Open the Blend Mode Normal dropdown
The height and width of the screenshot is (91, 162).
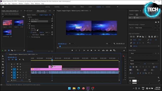coord(44,35)
